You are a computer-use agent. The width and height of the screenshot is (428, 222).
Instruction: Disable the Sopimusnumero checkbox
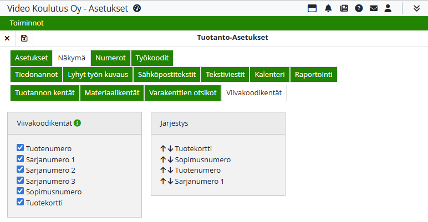[21, 192]
